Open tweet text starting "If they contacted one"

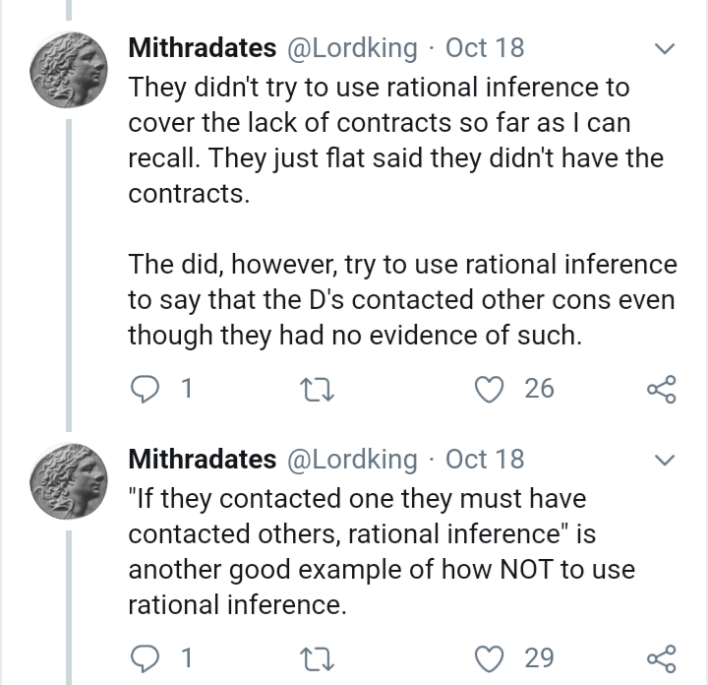pos(382,552)
